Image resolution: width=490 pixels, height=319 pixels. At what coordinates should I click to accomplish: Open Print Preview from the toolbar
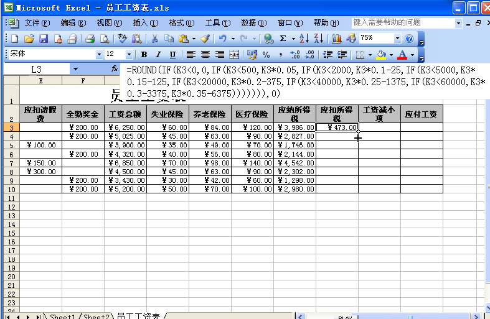[x=105, y=39]
